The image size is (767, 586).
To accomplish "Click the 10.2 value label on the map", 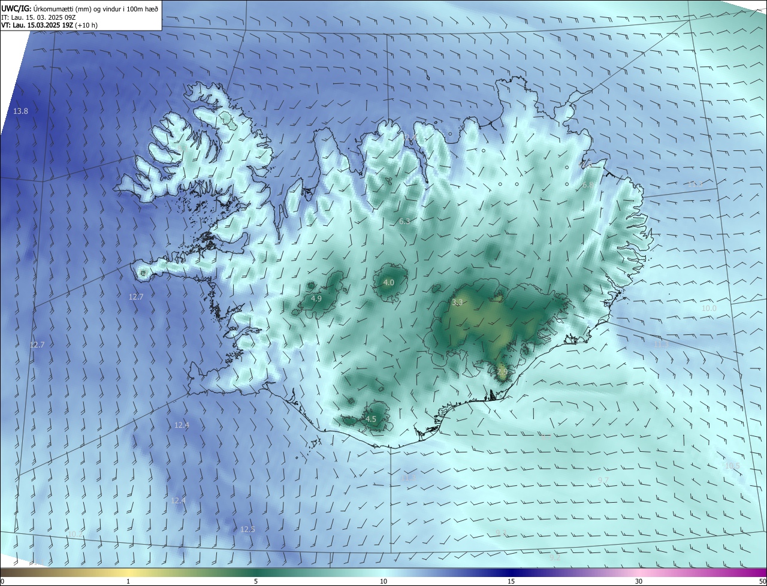I will click(x=76, y=534).
